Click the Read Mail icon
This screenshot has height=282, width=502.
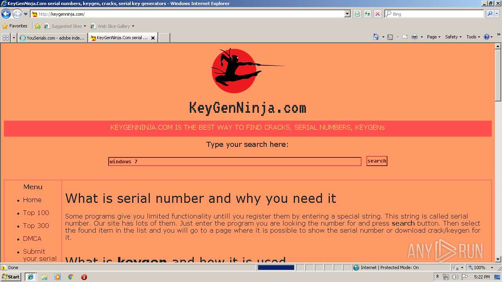(405, 37)
